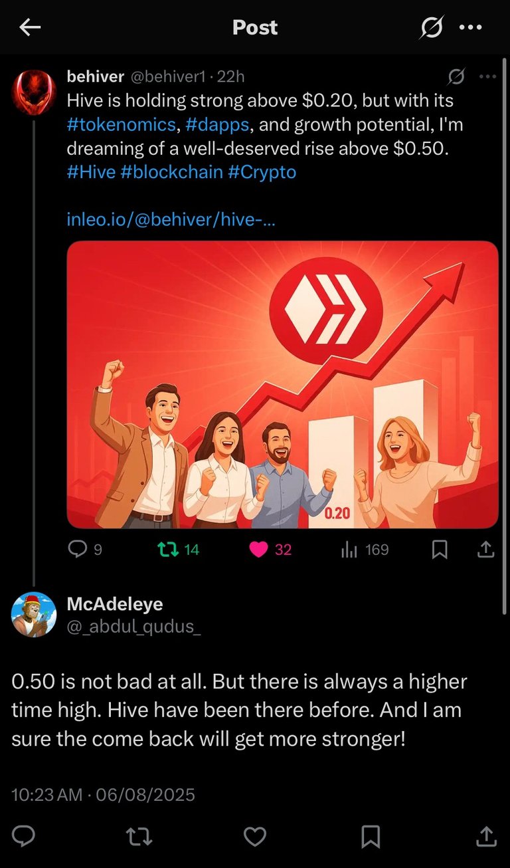The width and height of the screenshot is (510, 868).
Task: Open the Hive rising chart image
Action: (x=282, y=385)
